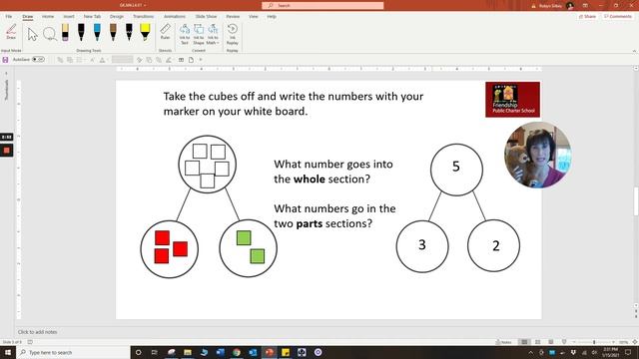639x359 pixels.
Task: Activate the Draw input mode button
Action: click(11, 32)
